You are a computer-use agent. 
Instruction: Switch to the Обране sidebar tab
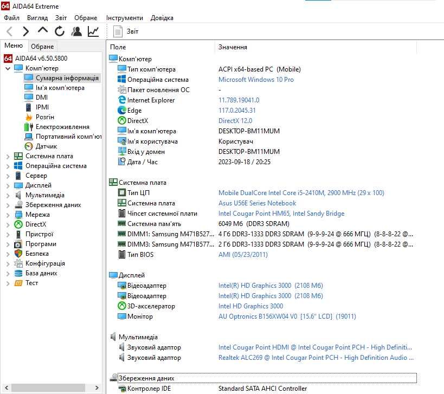(42, 47)
